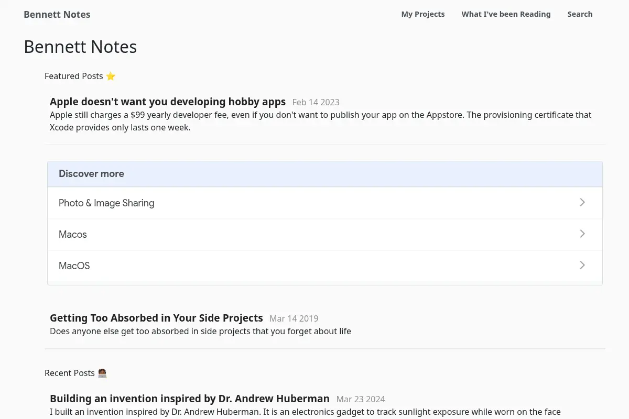Open the Search nav link

pyautogui.click(x=580, y=14)
